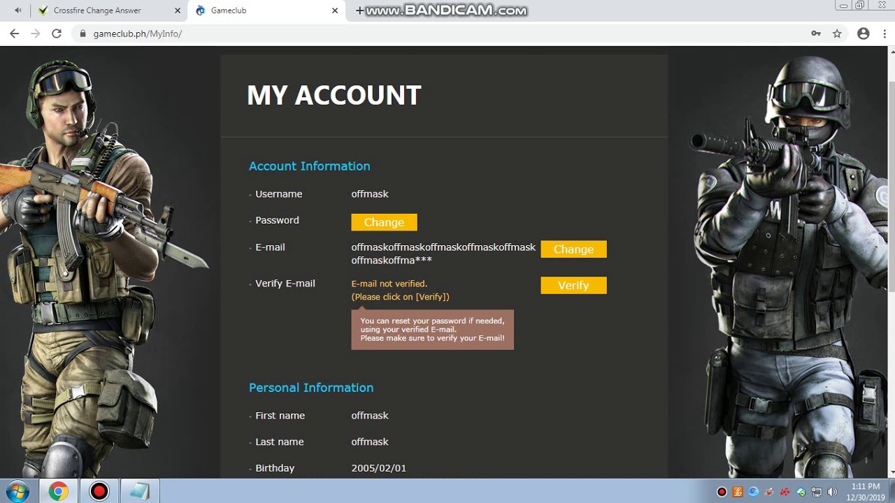Viewport: 895px width, 503px height.
Task: Minimize the Chrome window
Action: coord(844,6)
